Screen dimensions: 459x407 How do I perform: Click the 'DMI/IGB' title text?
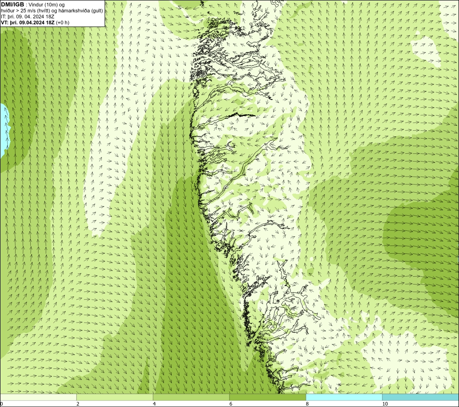[12, 5]
